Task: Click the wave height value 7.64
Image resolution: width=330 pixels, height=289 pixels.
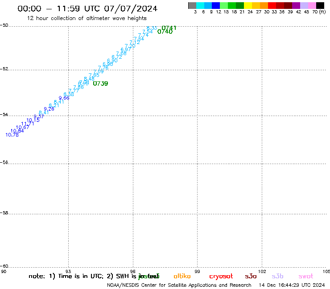Action: coord(139,39)
